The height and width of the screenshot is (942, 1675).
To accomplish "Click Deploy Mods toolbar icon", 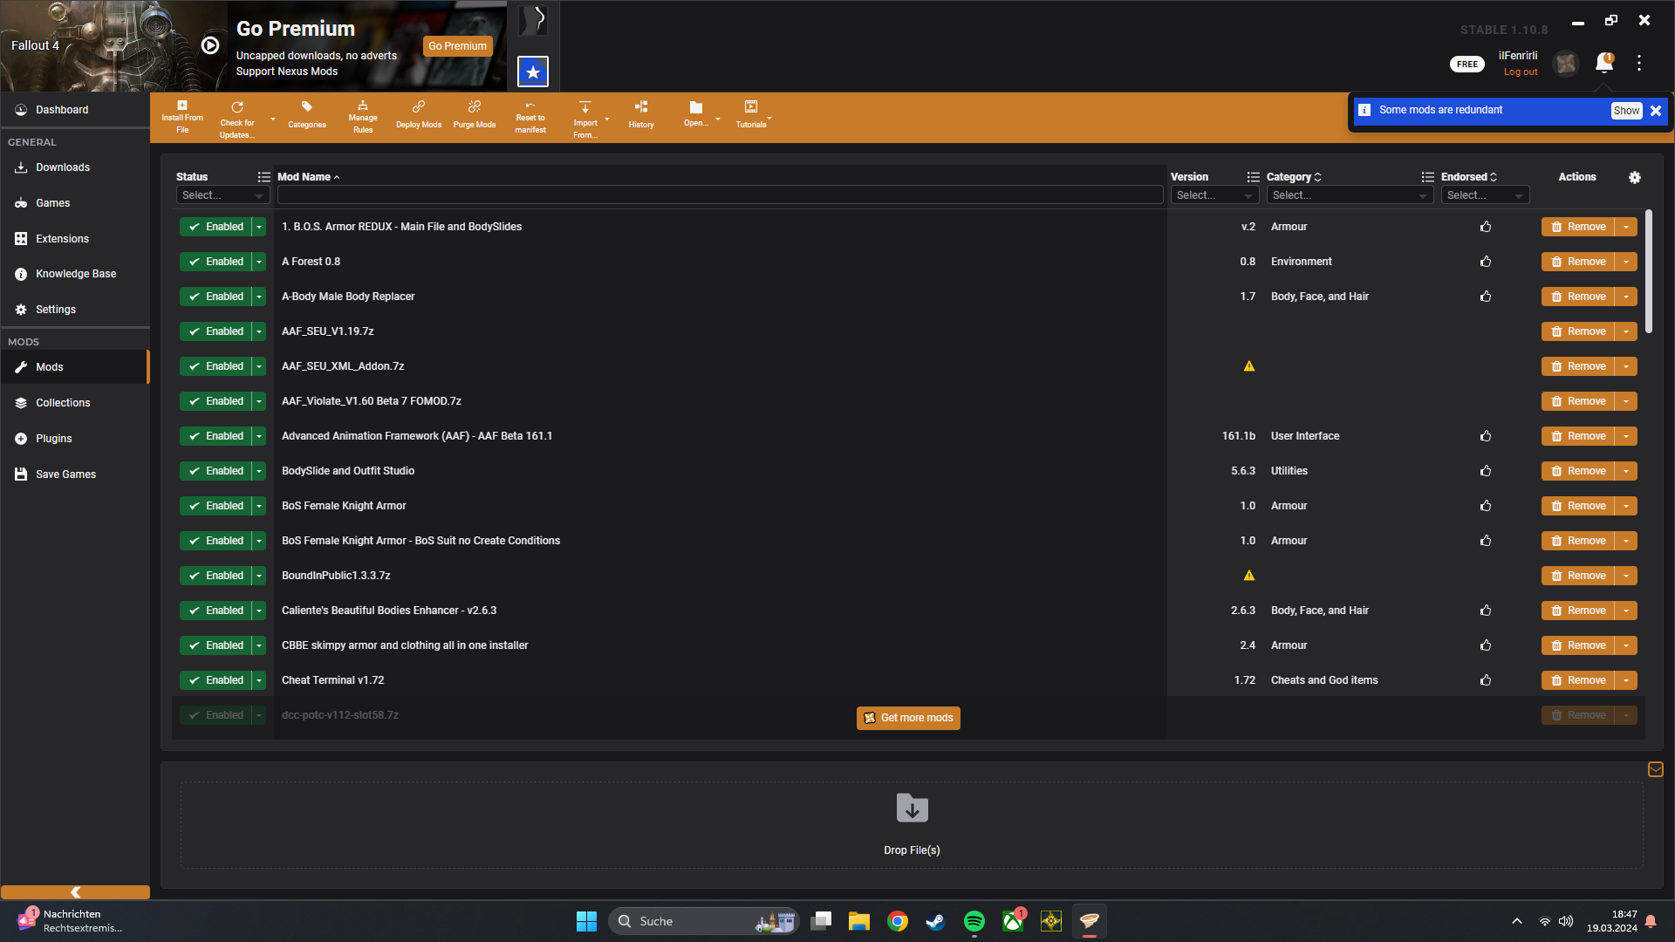I will tap(419, 115).
